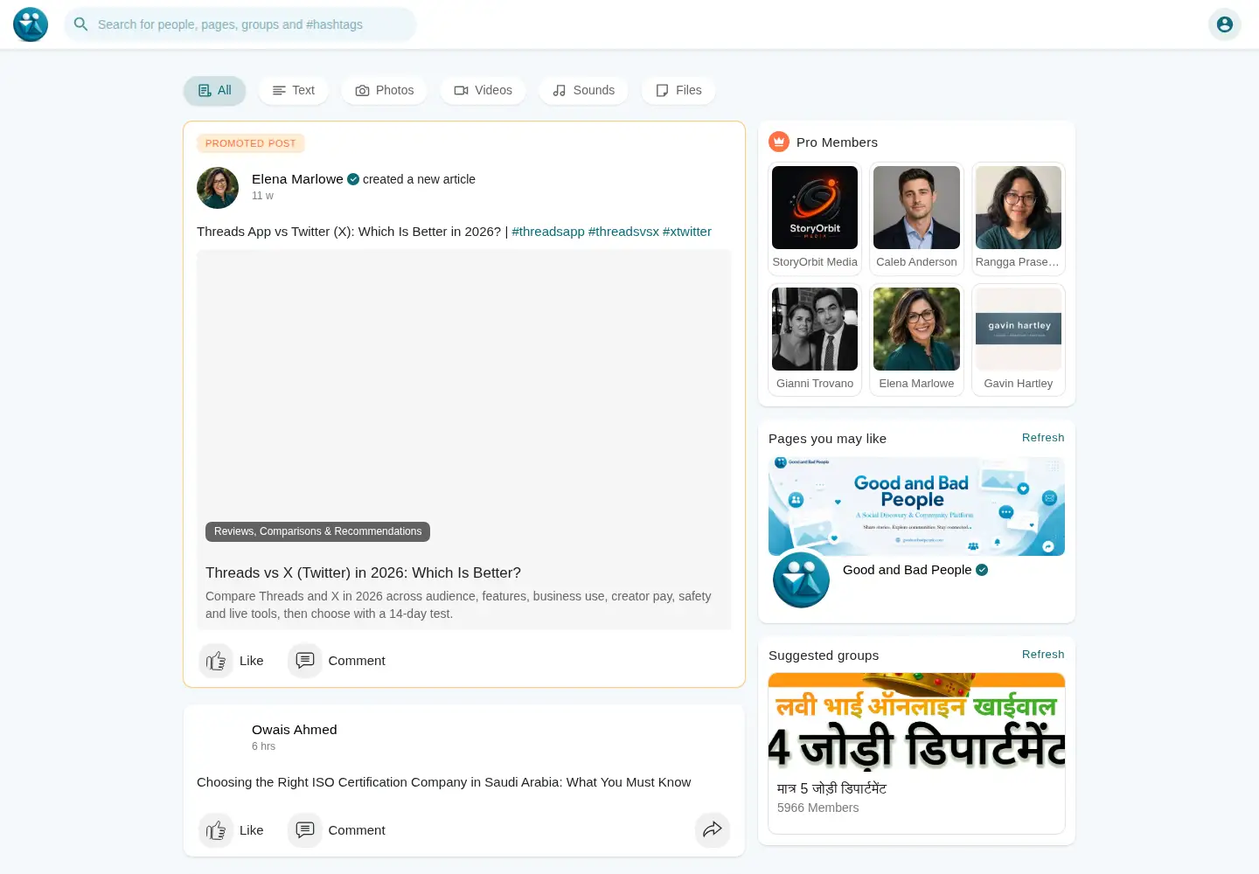Click the '5966 Members' group count
Screen dimensions: 1259x874
[x=817, y=808]
